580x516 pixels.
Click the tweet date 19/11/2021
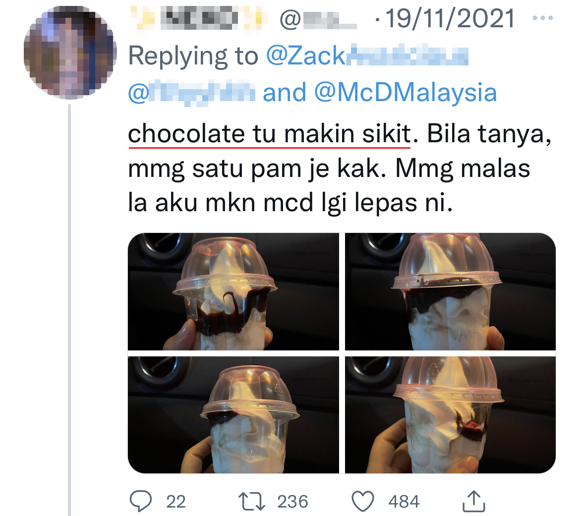pos(450,19)
